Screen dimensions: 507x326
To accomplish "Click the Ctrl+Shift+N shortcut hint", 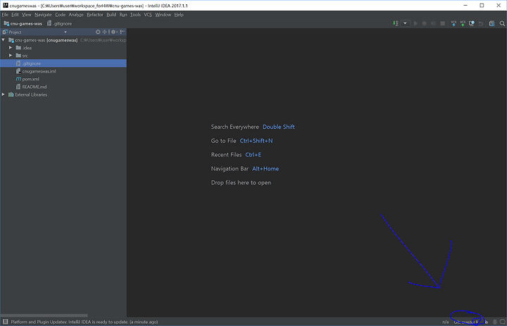I will [256, 141].
